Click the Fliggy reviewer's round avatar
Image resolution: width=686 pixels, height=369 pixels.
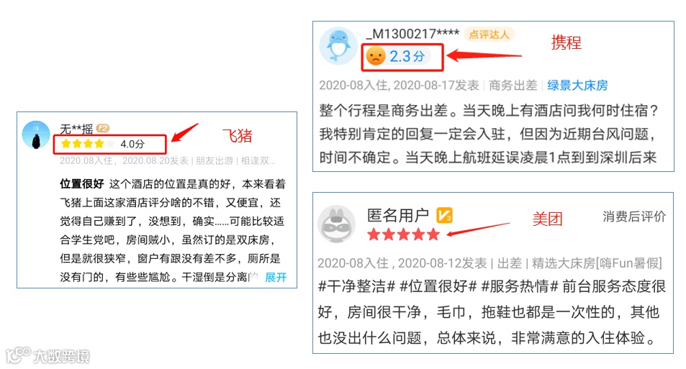[36, 135]
